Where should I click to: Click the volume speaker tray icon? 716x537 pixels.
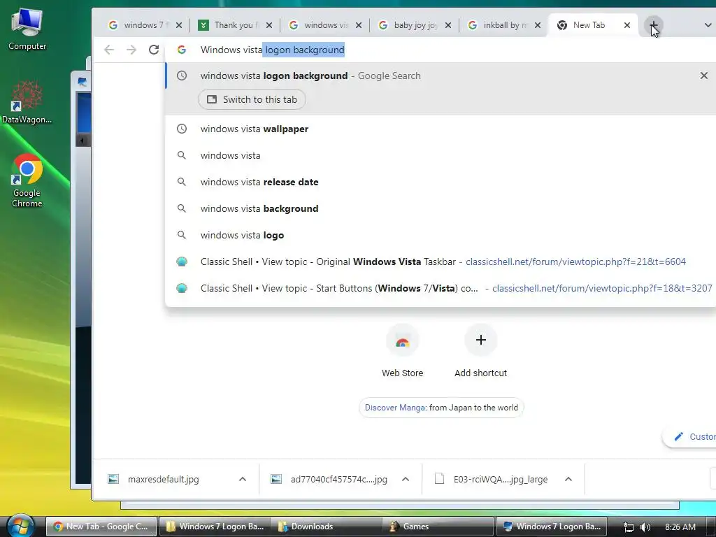(x=645, y=527)
